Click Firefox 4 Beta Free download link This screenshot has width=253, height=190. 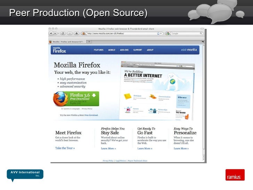[91, 115]
